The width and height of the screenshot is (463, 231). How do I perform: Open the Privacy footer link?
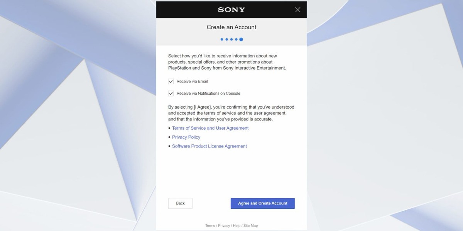pos(224,226)
